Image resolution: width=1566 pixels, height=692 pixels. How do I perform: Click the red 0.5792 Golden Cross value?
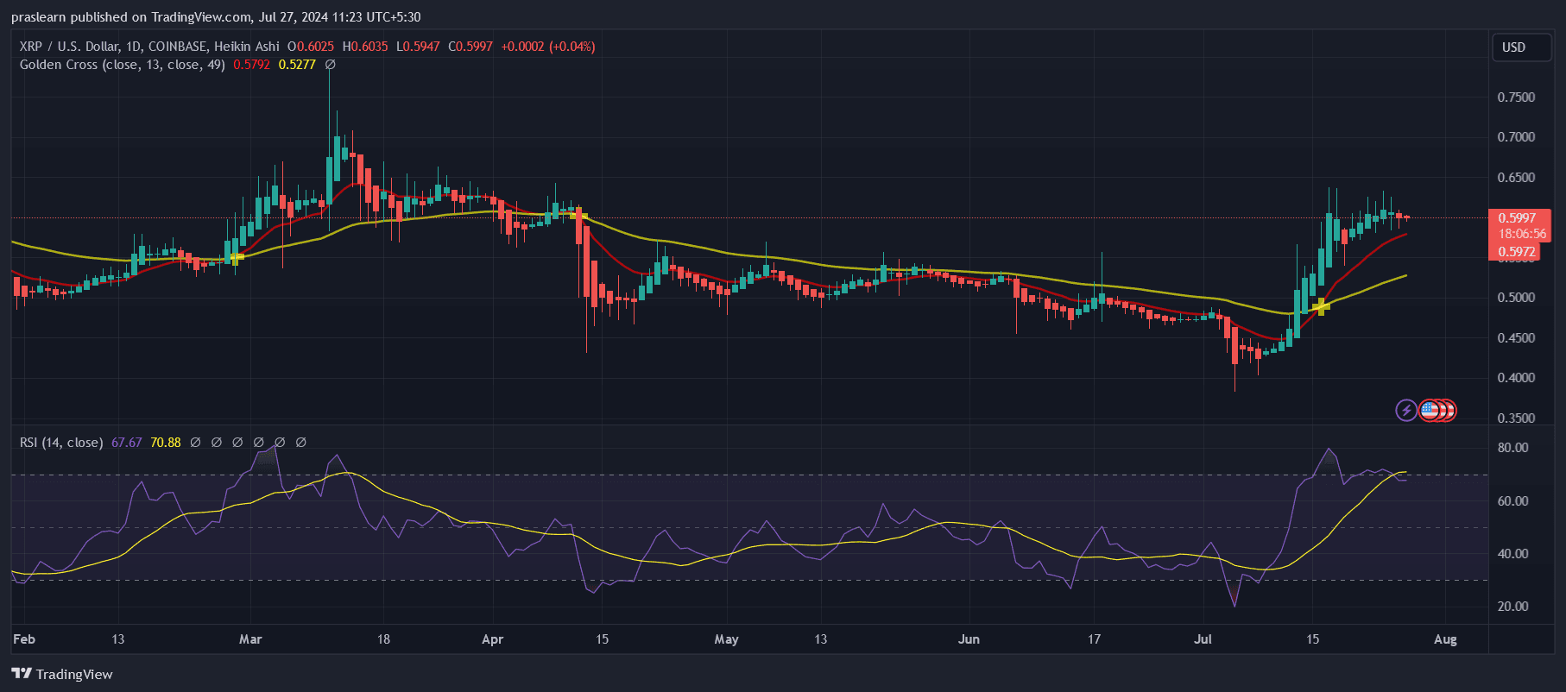click(251, 65)
